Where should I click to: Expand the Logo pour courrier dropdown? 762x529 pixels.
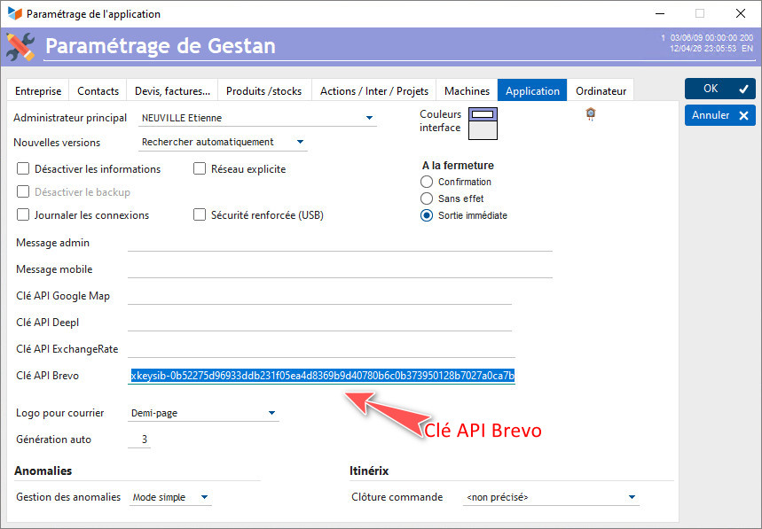[x=271, y=413]
